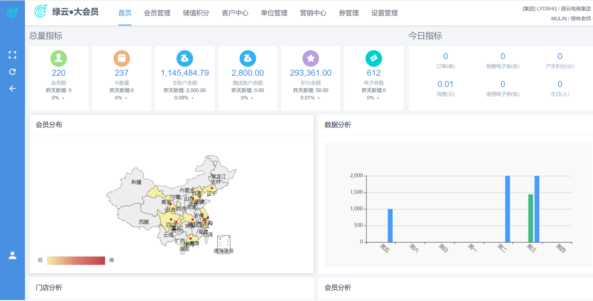Click the orange 卡数量 card icon

(122, 58)
